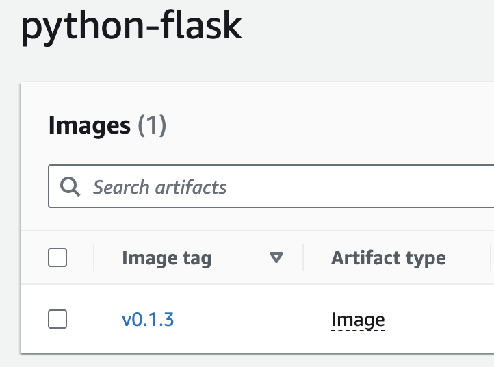Click divider between Image tag and Artifact type
This screenshot has height=367, width=494.
click(x=303, y=257)
